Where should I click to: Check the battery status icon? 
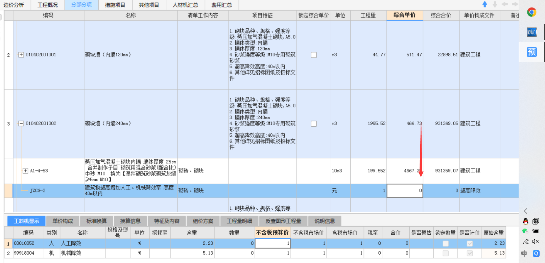[x=536, y=231]
